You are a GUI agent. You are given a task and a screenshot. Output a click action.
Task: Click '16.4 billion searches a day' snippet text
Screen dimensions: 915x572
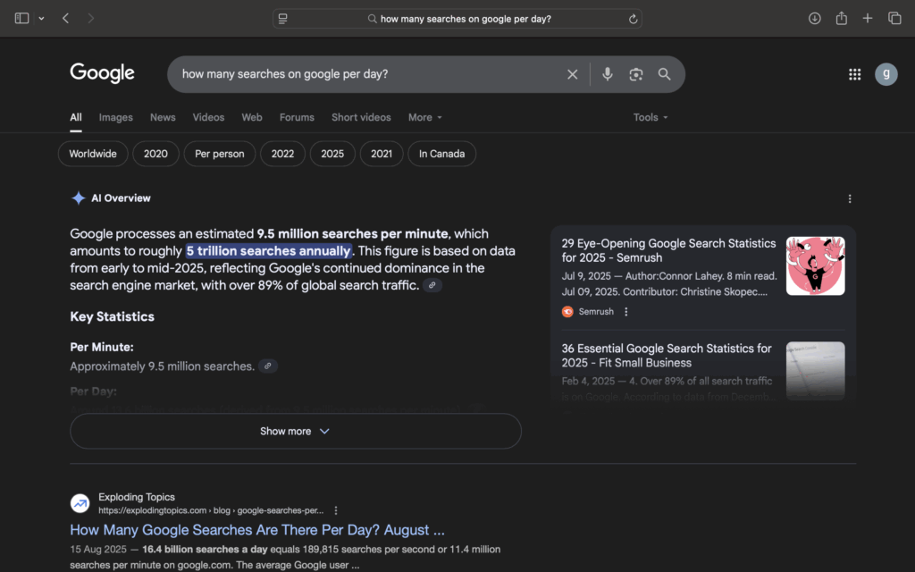[205, 550]
